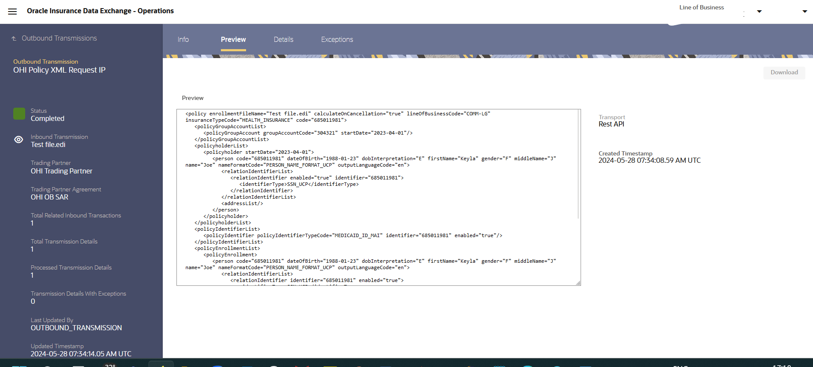Viewport: 813px width, 367px height.
Task: Click the addressList line in the XML preview
Action: pyautogui.click(x=242, y=203)
